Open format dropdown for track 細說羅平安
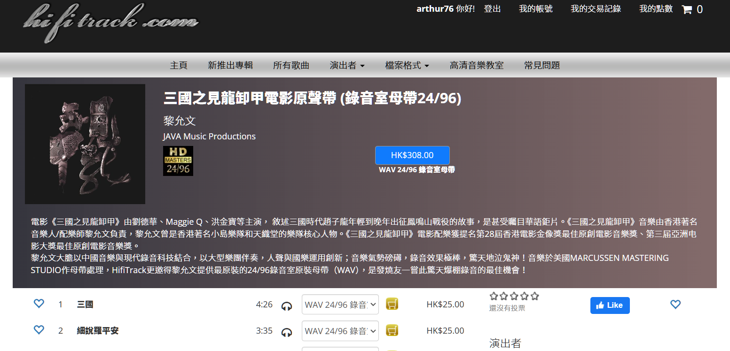The image size is (730, 351). pos(340,330)
